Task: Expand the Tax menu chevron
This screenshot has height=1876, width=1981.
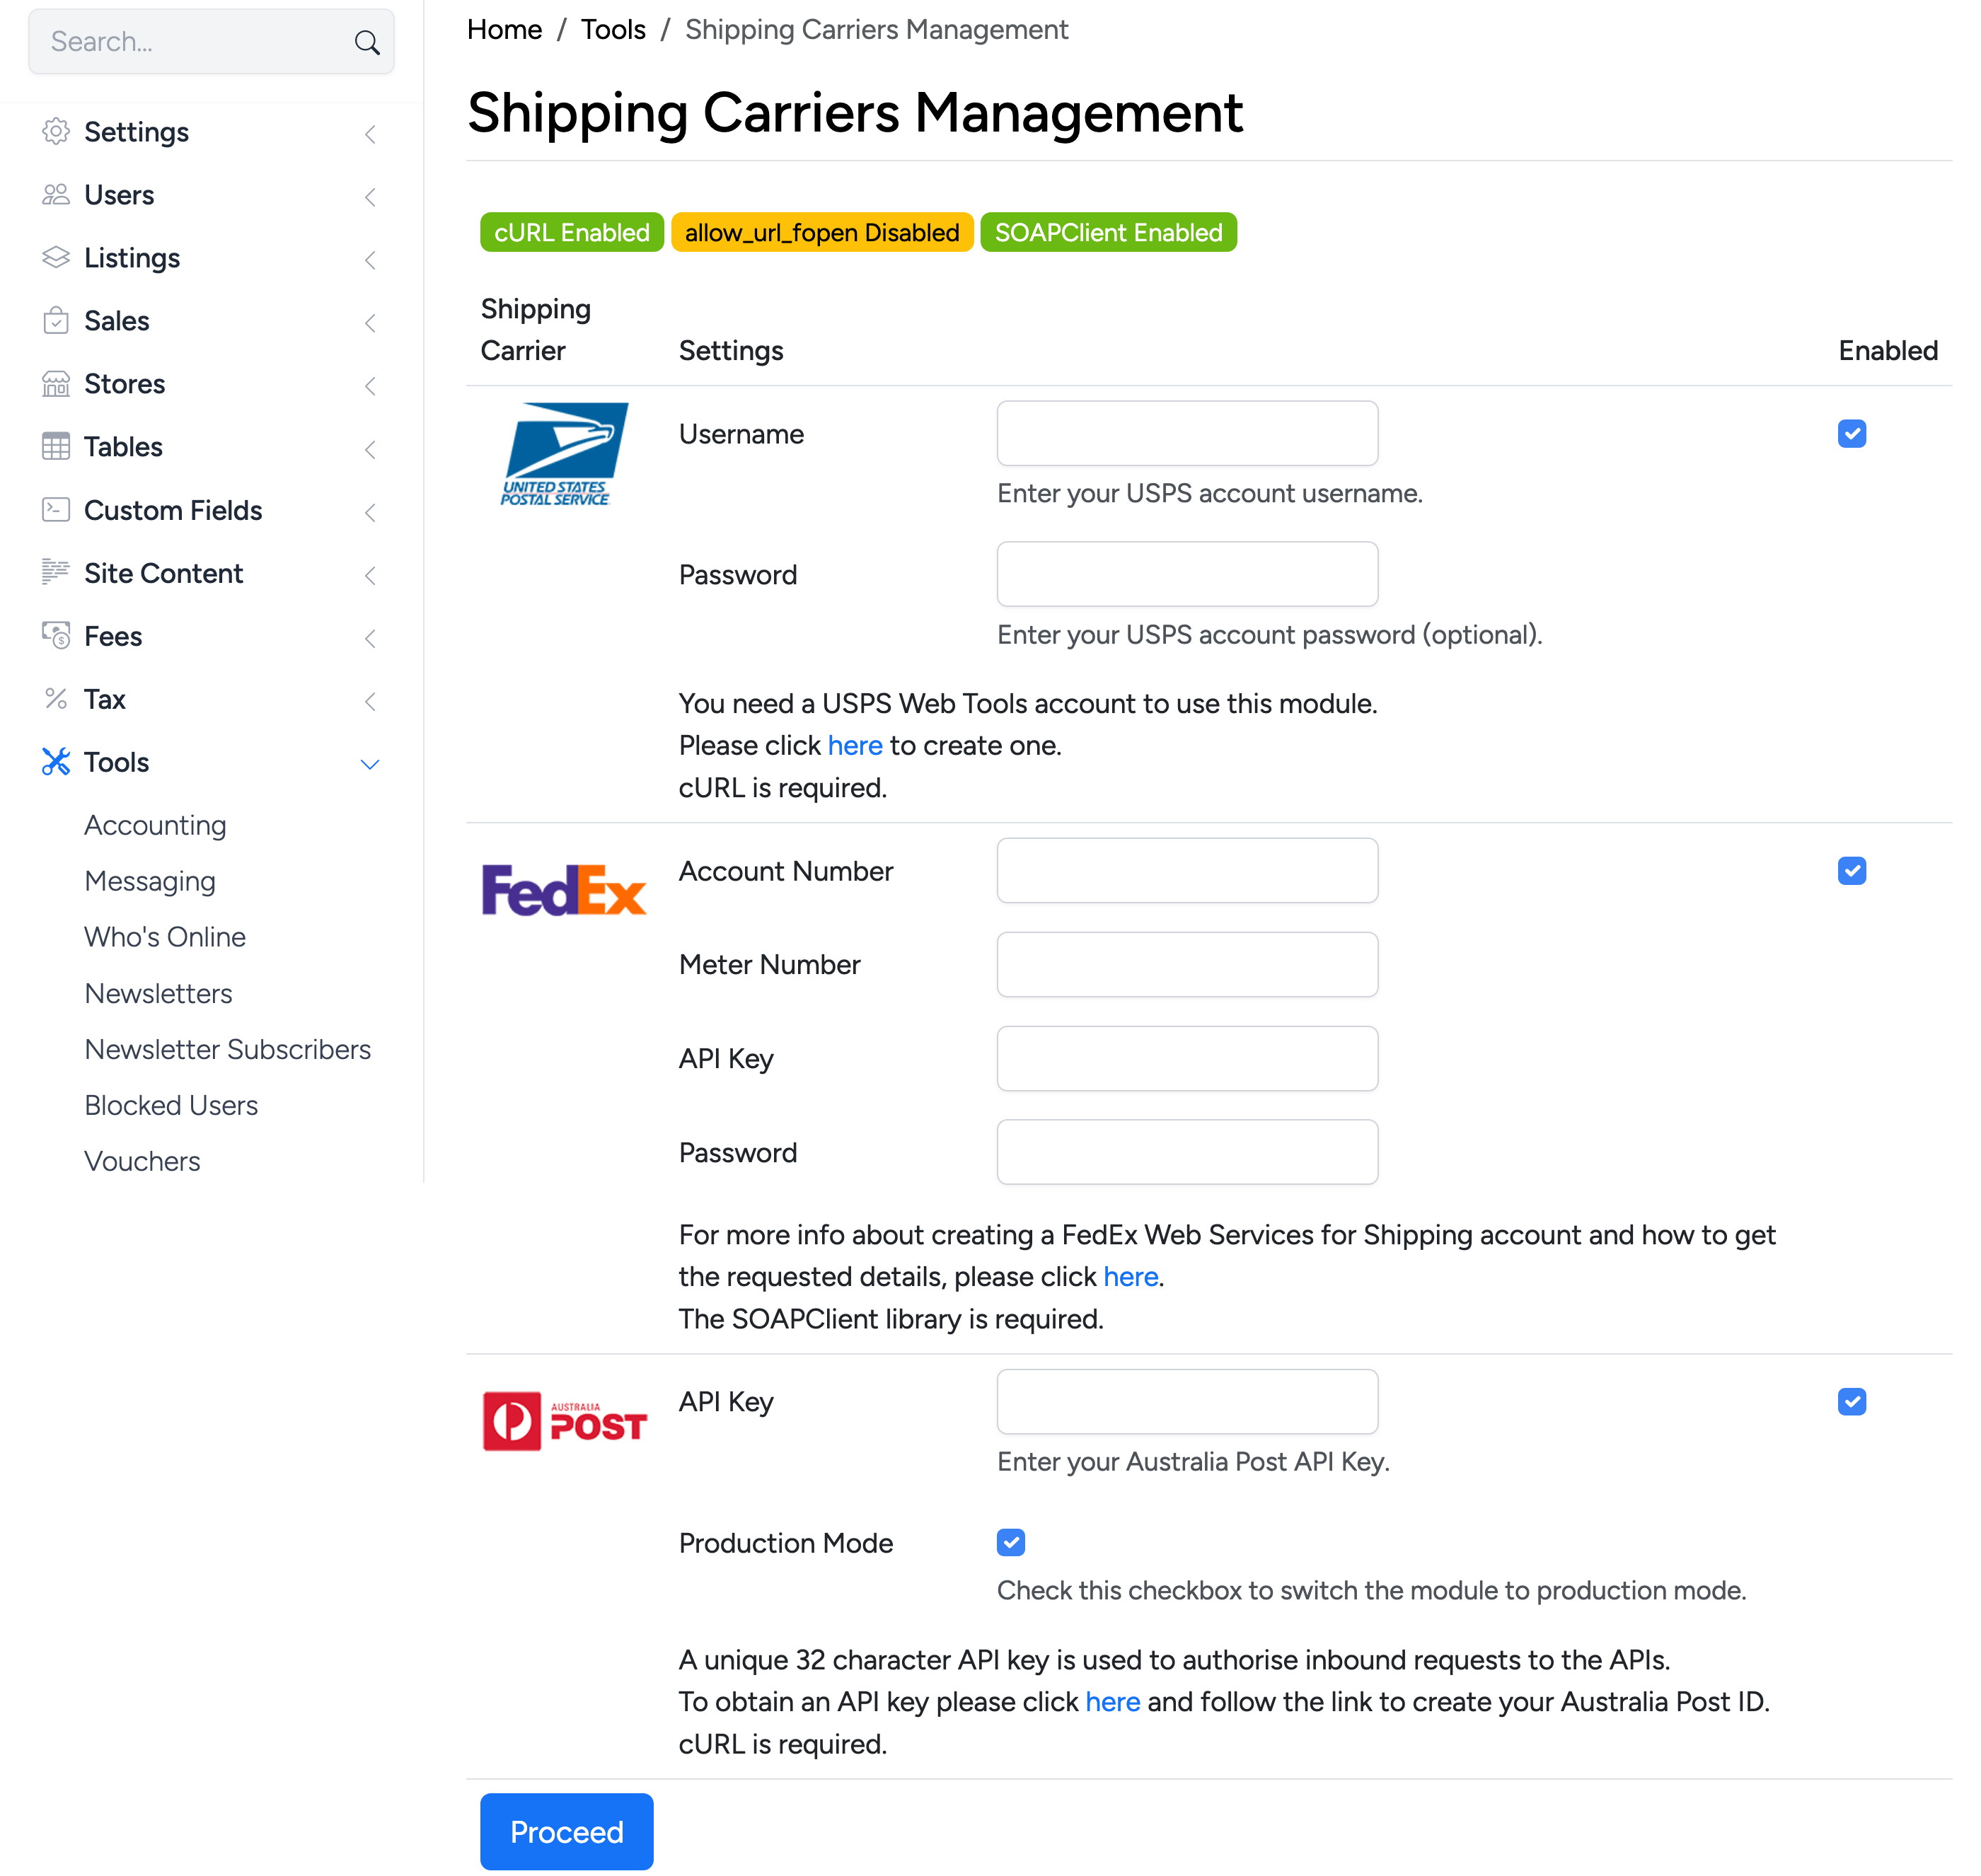Action: [370, 701]
